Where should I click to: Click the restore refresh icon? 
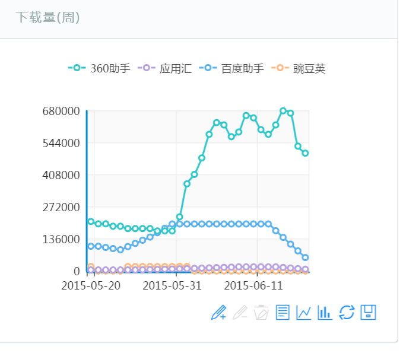[347, 312]
